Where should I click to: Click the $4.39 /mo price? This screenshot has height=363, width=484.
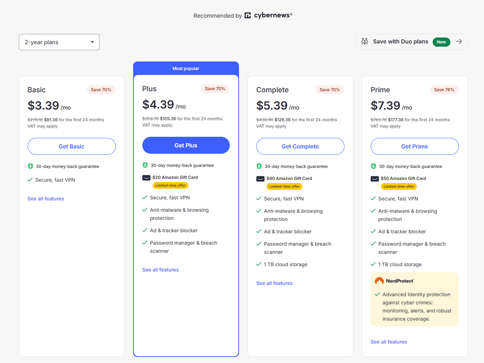[164, 105]
